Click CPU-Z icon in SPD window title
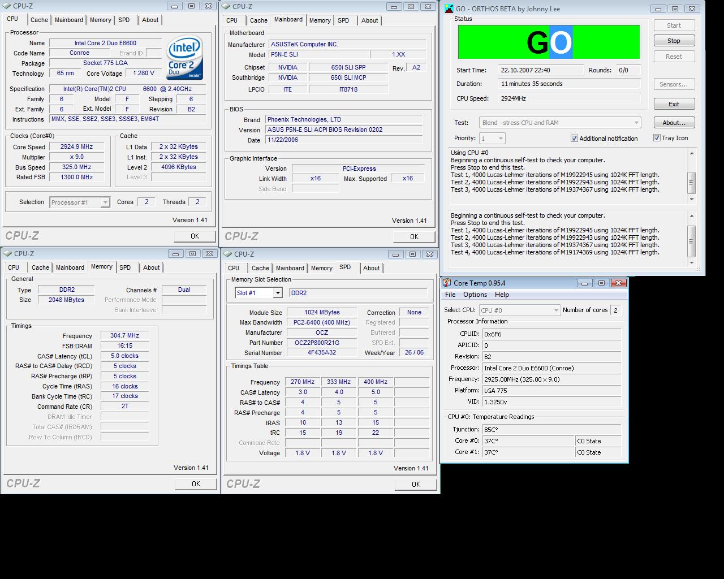This screenshot has width=724, height=579. point(227,254)
